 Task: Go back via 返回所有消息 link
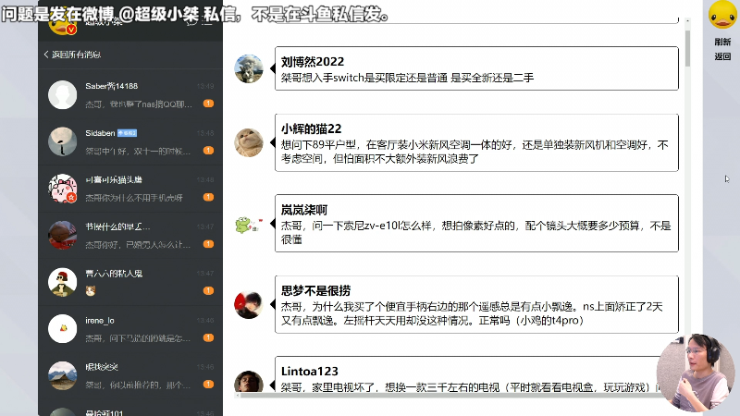(x=76, y=55)
